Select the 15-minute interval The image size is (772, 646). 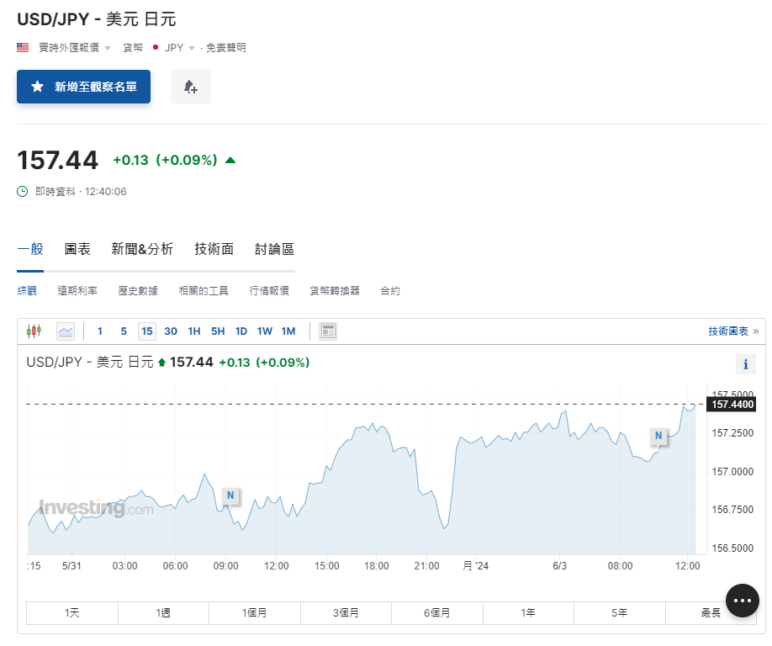pos(147,331)
